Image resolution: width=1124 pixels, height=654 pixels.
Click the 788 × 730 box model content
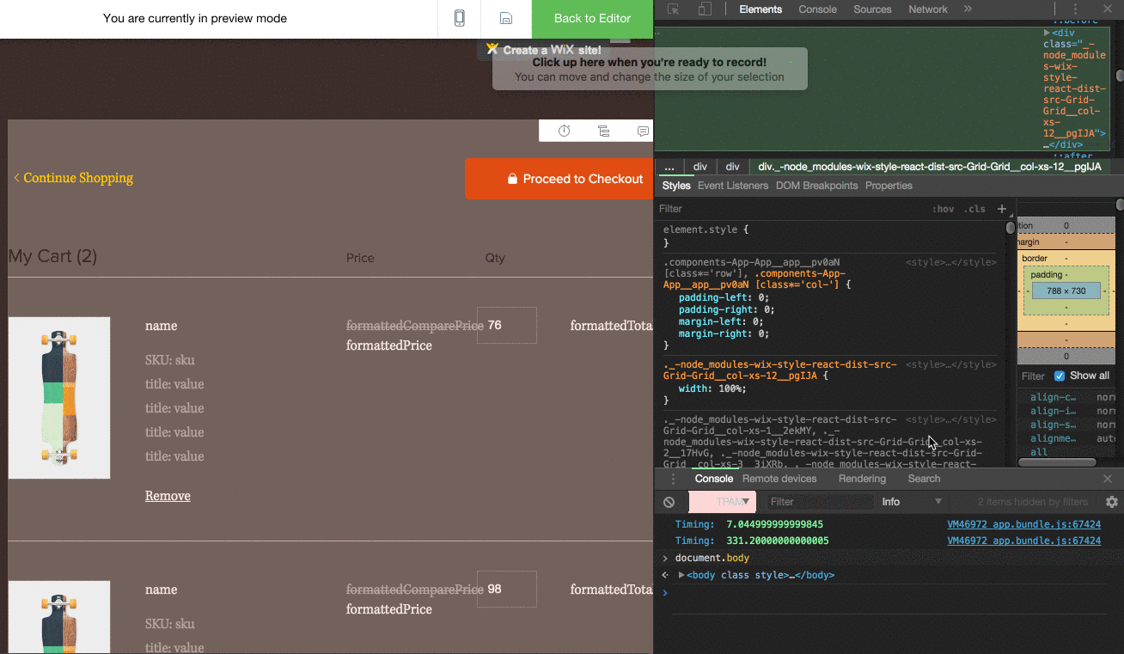coord(1066,291)
